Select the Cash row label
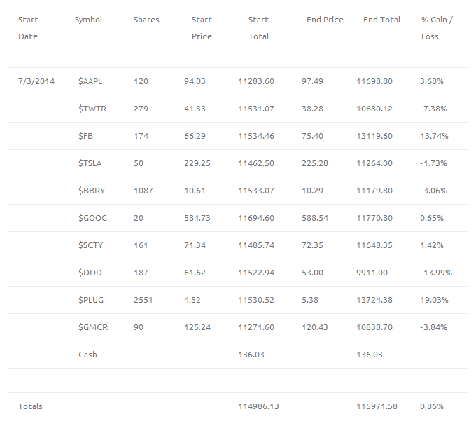The height and width of the screenshot is (426, 476). click(x=87, y=355)
